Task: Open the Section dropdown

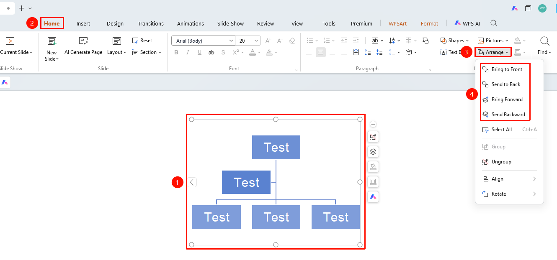Action: coord(147,52)
